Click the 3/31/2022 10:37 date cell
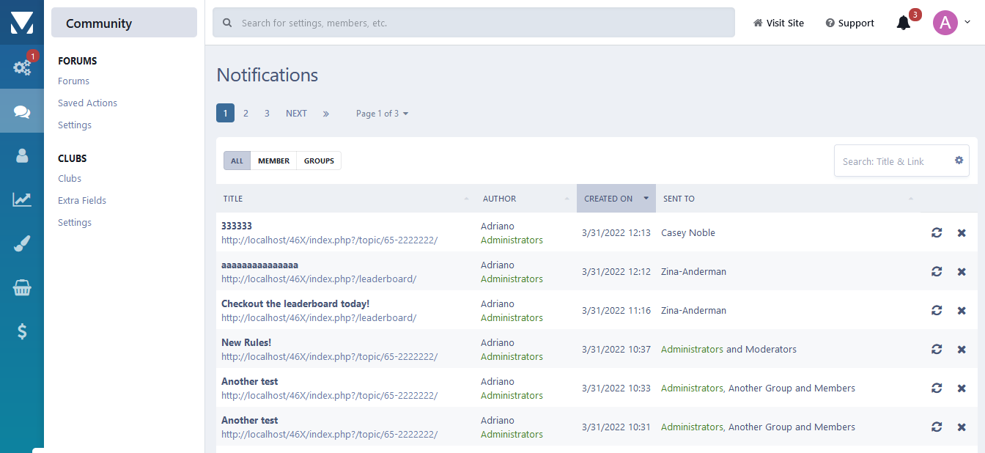Image resolution: width=985 pixels, height=453 pixels. click(x=616, y=350)
